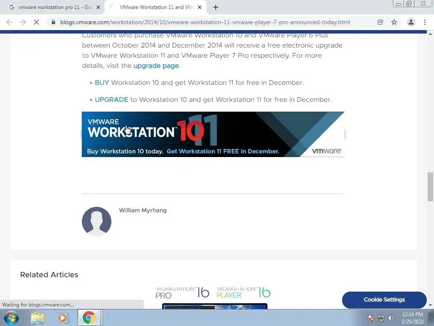Open the Windows Start menu
The image size is (434, 326).
(x=11, y=318)
